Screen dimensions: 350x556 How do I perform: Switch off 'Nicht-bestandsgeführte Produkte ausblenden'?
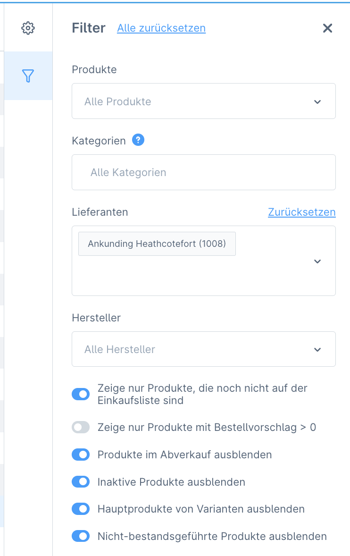click(x=81, y=536)
